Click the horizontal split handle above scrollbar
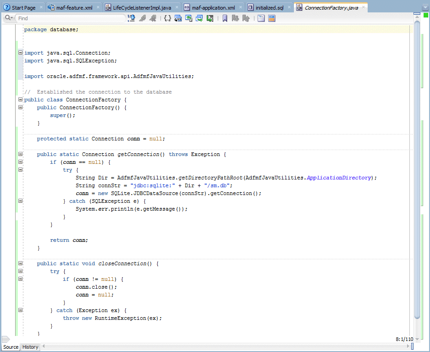 417,13
